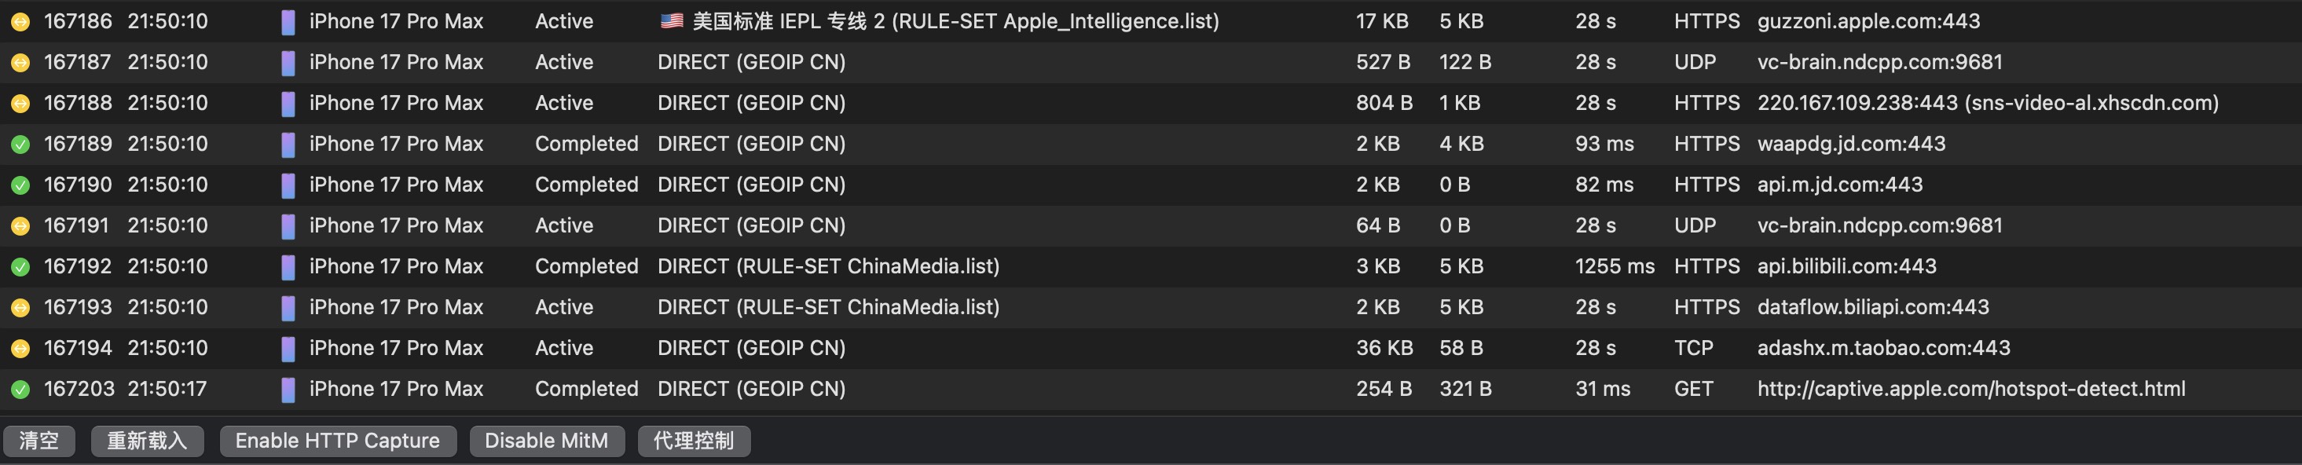Click the yellow status icon for request 167194
The image size is (2302, 465).
20,349
